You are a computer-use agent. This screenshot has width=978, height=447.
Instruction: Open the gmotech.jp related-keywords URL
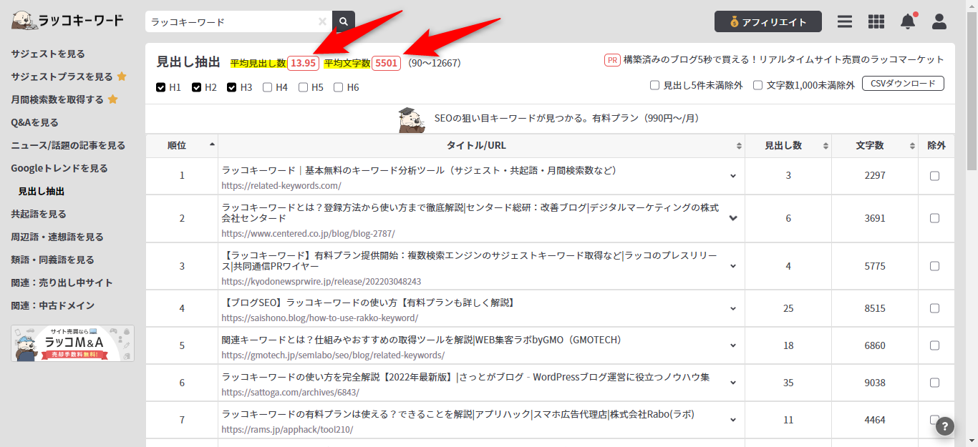coord(333,355)
